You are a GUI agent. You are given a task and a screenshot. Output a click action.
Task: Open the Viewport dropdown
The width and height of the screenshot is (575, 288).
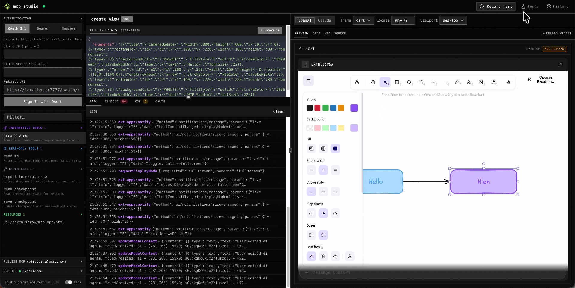click(x=453, y=20)
